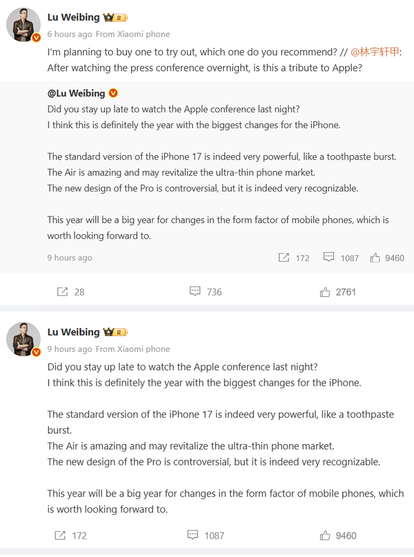This screenshot has height=557, width=414.
Task: Open Lu Weibing's avatar on the bottom post
Action: [x=24, y=340]
